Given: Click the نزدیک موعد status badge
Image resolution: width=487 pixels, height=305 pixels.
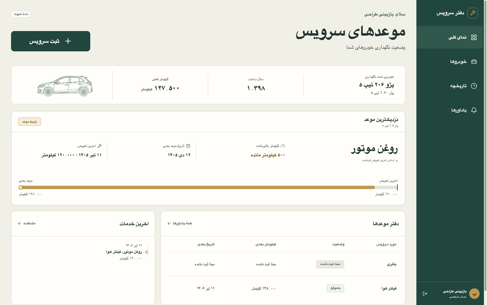Looking at the screenshot, I should (29, 122).
